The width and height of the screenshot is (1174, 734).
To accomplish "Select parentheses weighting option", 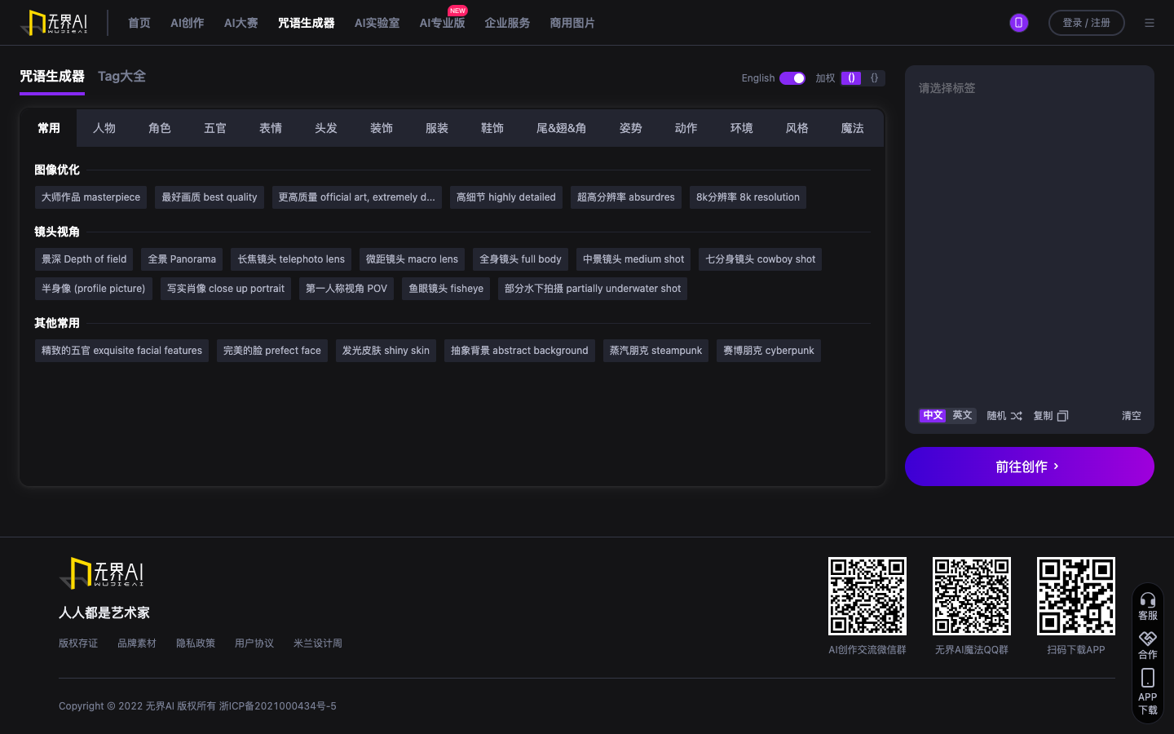I will click(x=851, y=78).
